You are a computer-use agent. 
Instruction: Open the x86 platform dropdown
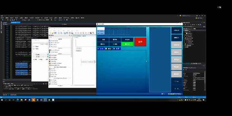pyautogui.click(x=32, y=20)
